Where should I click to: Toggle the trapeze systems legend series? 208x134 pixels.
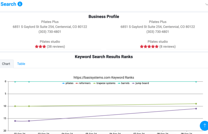104,83
